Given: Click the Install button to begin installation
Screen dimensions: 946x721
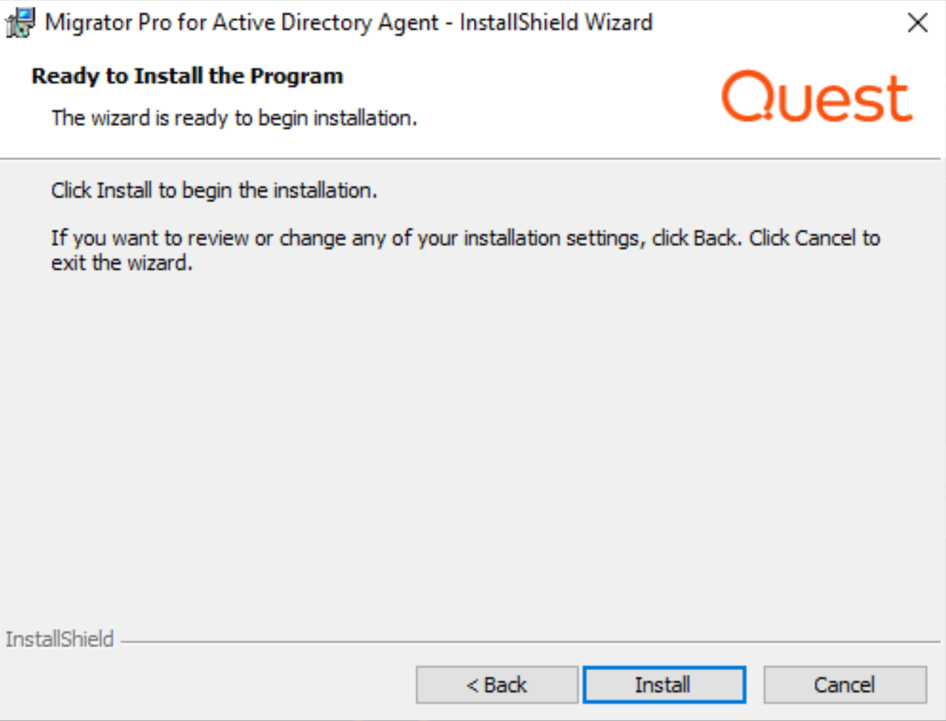Looking at the screenshot, I should [663, 684].
